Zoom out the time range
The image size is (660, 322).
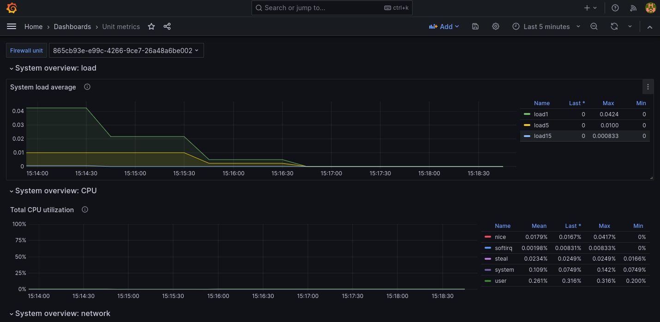(594, 27)
